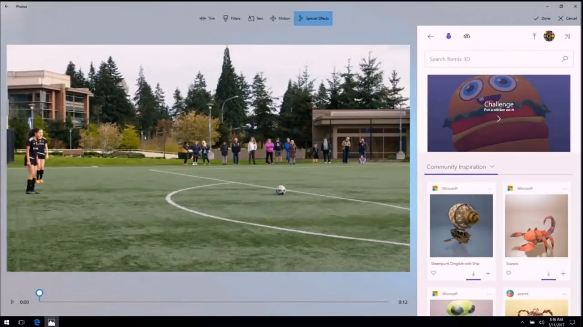Open the Remix 3D search magnifier
The width and height of the screenshot is (583, 327).
(564, 59)
